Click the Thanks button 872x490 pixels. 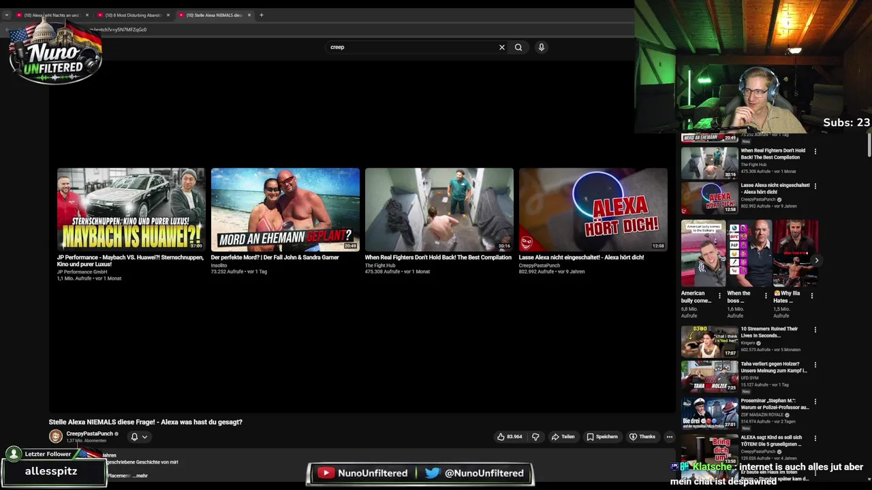click(642, 437)
